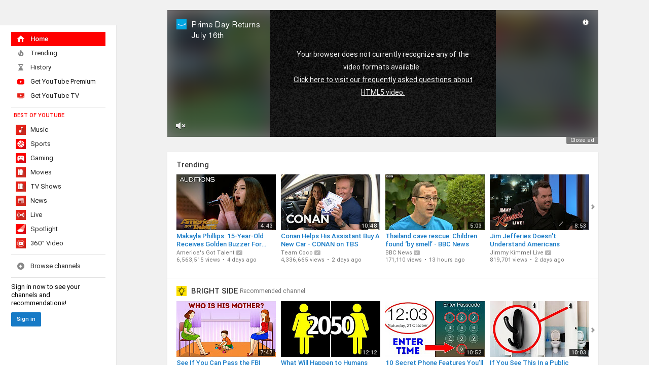
Task: Select TV Shows label in sidebar
Action: tap(46, 187)
